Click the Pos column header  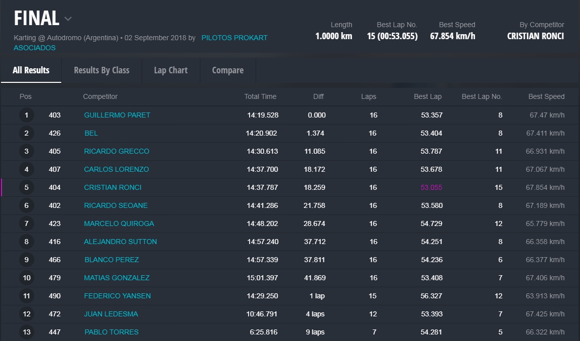tap(26, 96)
